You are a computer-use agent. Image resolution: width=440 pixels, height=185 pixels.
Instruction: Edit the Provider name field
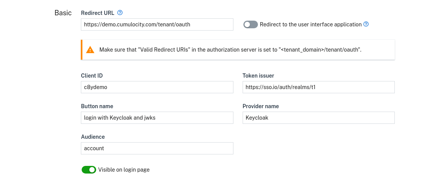319,118
